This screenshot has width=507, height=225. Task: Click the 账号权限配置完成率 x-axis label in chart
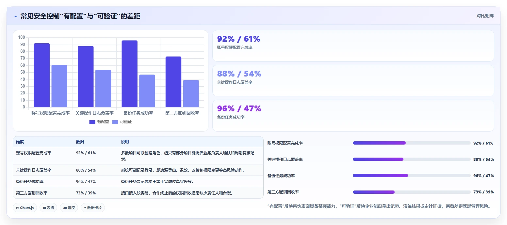51,113
